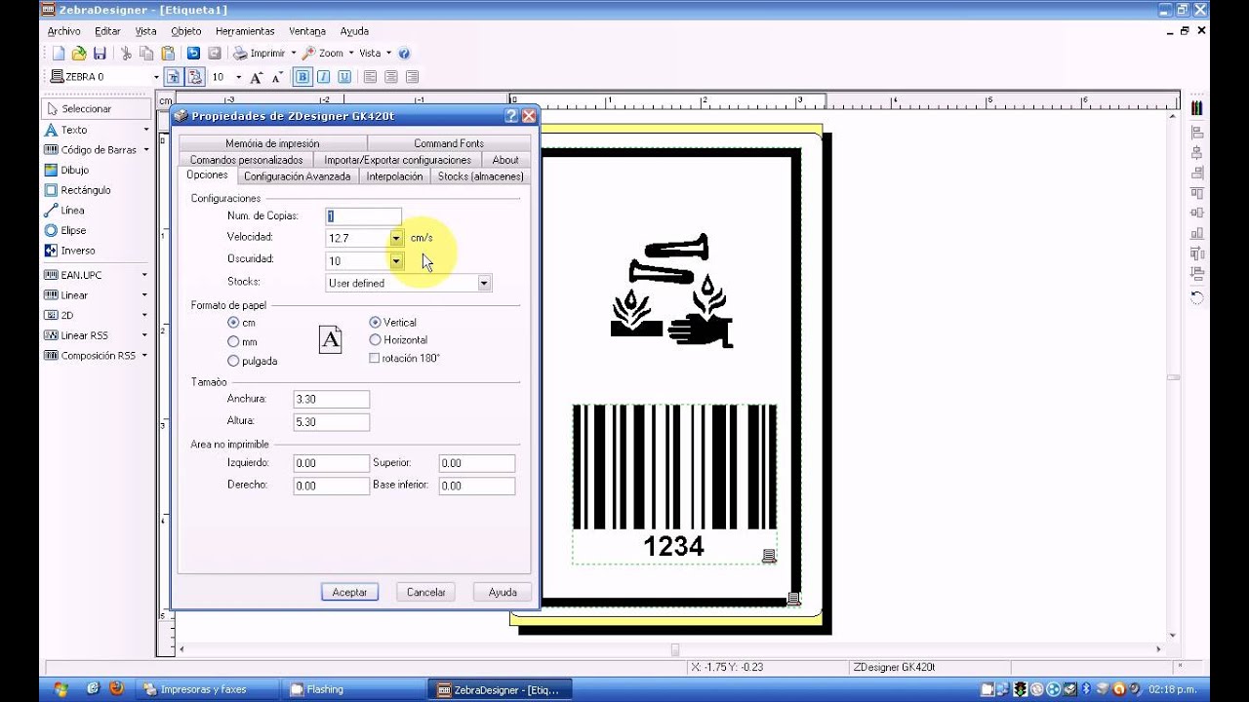The width and height of the screenshot is (1249, 702).
Task: Choose Vertical orientation
Action: (x=375, y=322)
